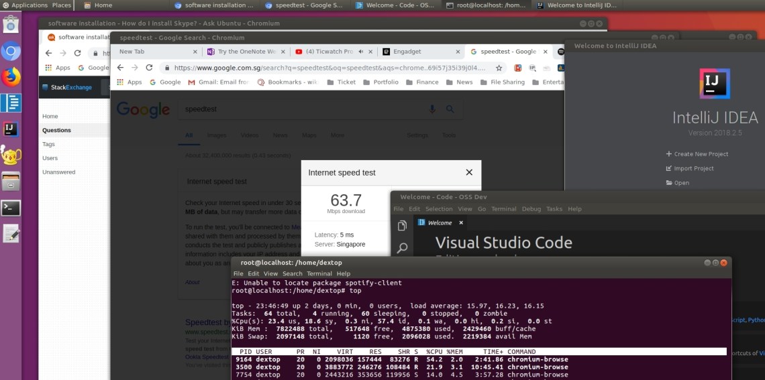Start voice search microphone on Google
This screenshot has height=380, width=765.
pyautogui.click(x=431, y=109)
